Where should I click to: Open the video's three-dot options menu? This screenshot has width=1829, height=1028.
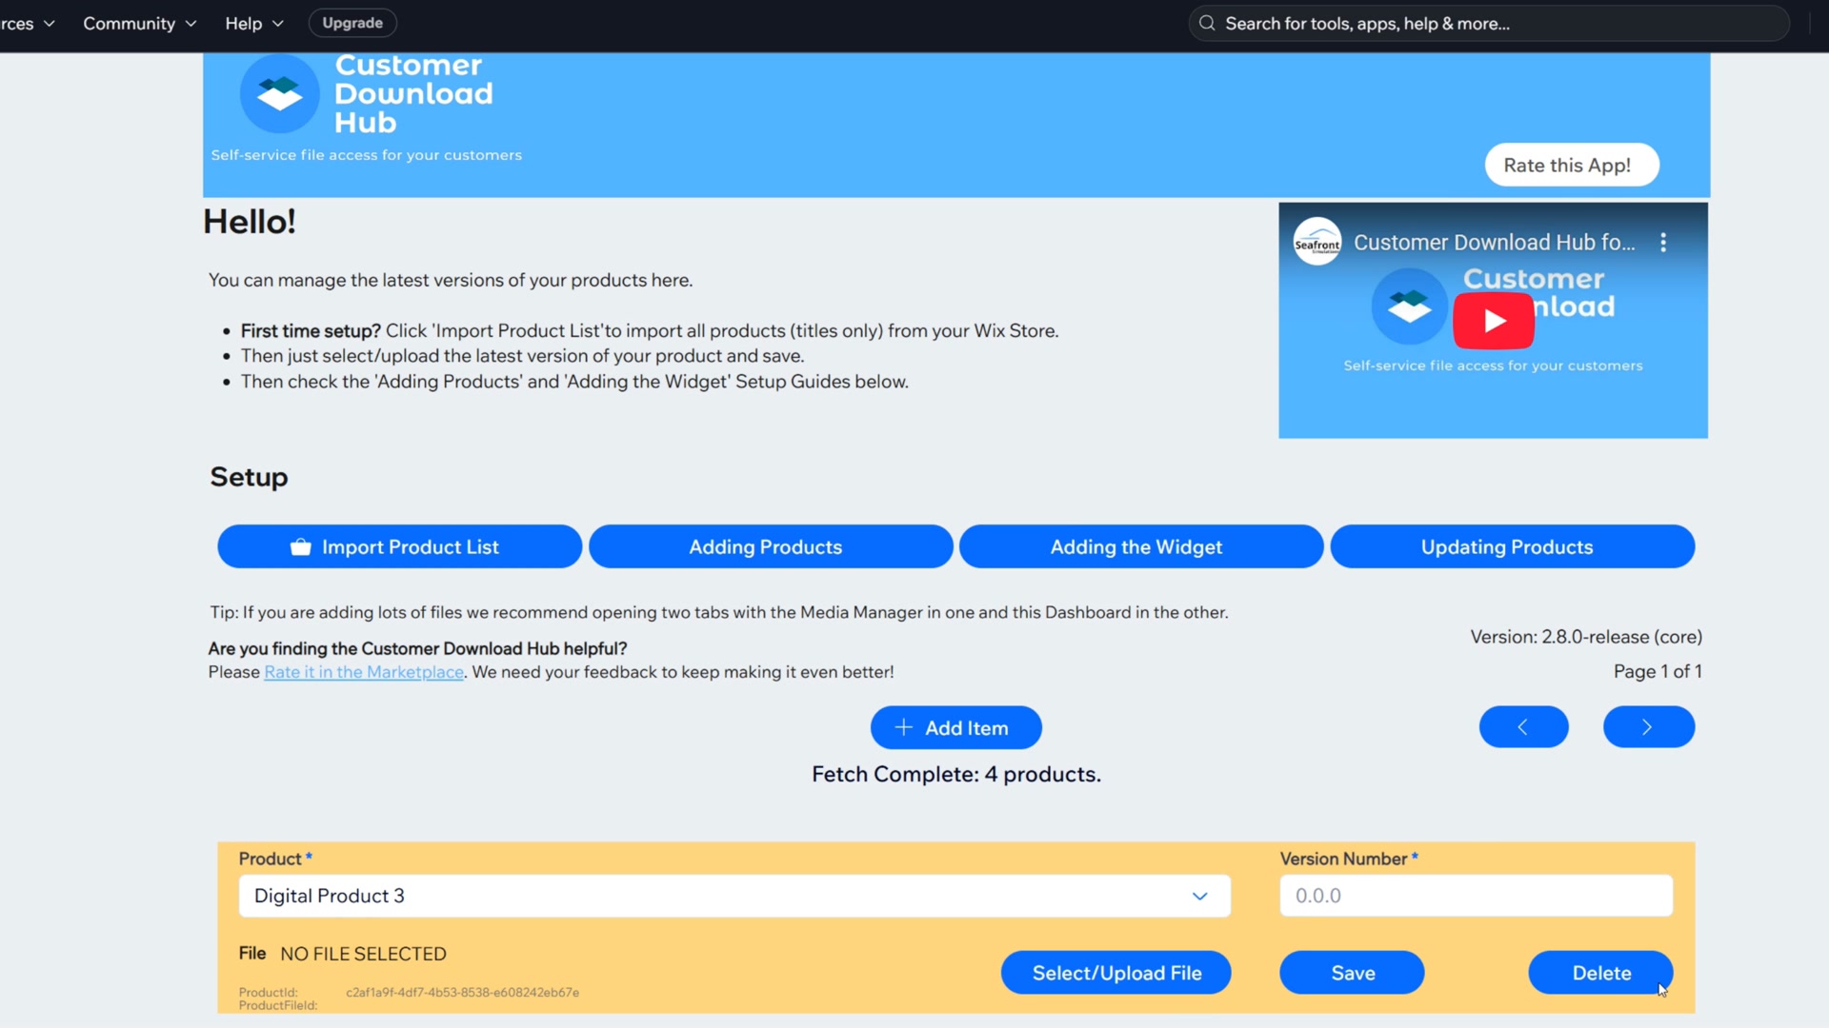(x=1663, y=243)
